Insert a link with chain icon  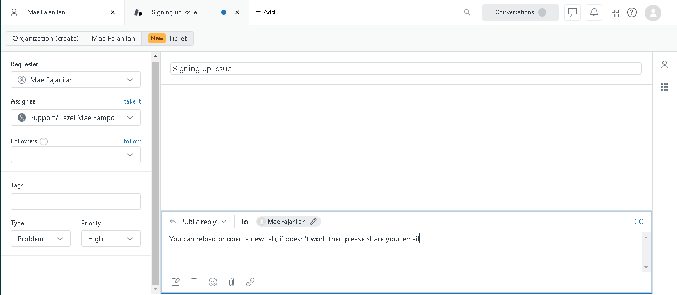coord(250,282)
